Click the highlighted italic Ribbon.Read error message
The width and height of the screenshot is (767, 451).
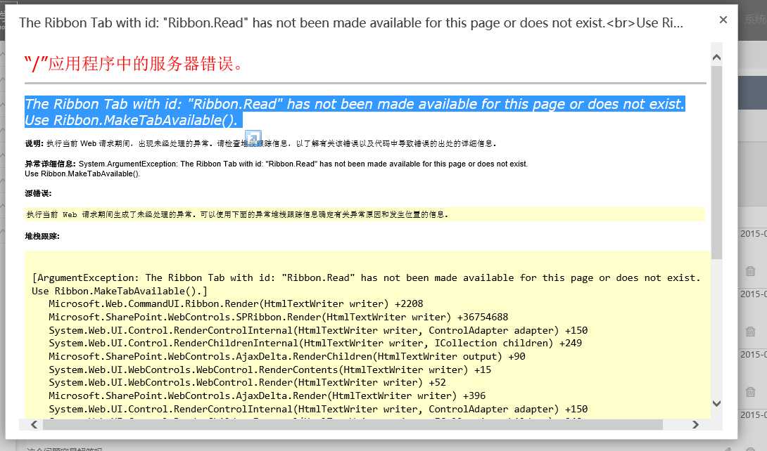tap(355, 112)
